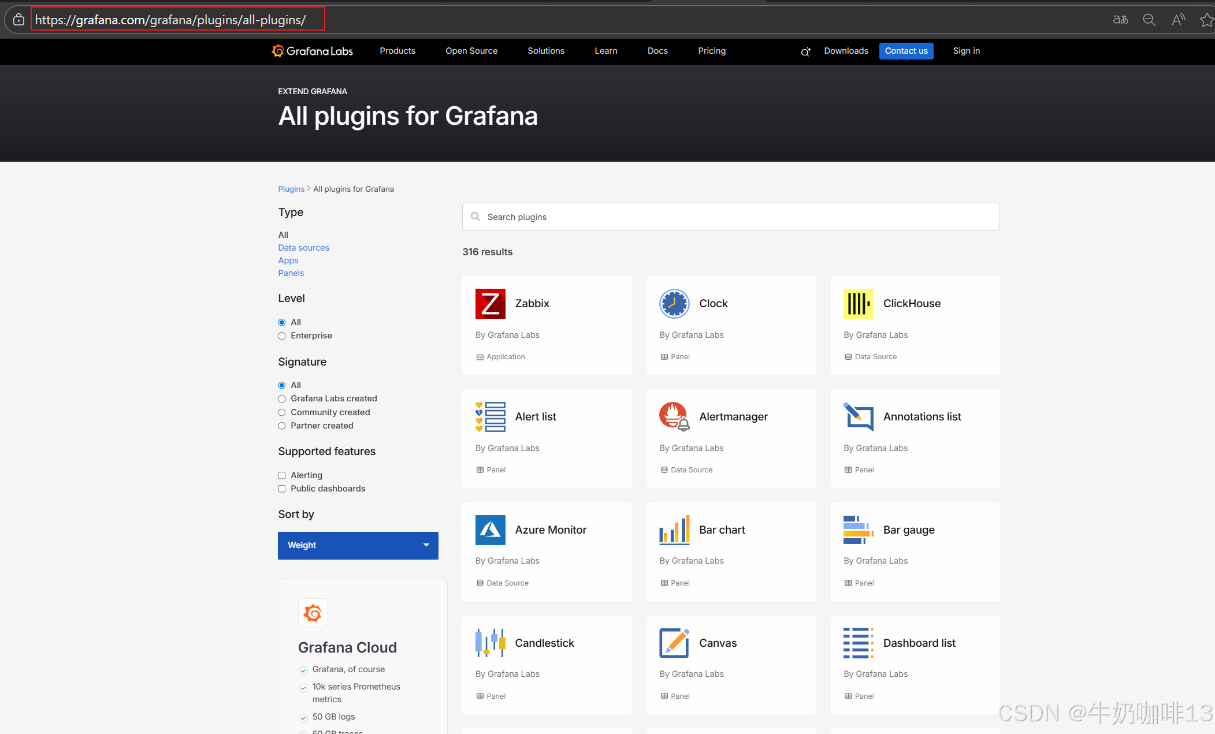Screen dimensions: 1215x734
Task: Select Community created signature option
Action: (x=282, y=412)
